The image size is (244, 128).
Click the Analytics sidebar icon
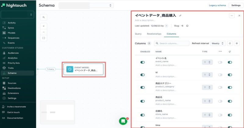coord(4,58)
